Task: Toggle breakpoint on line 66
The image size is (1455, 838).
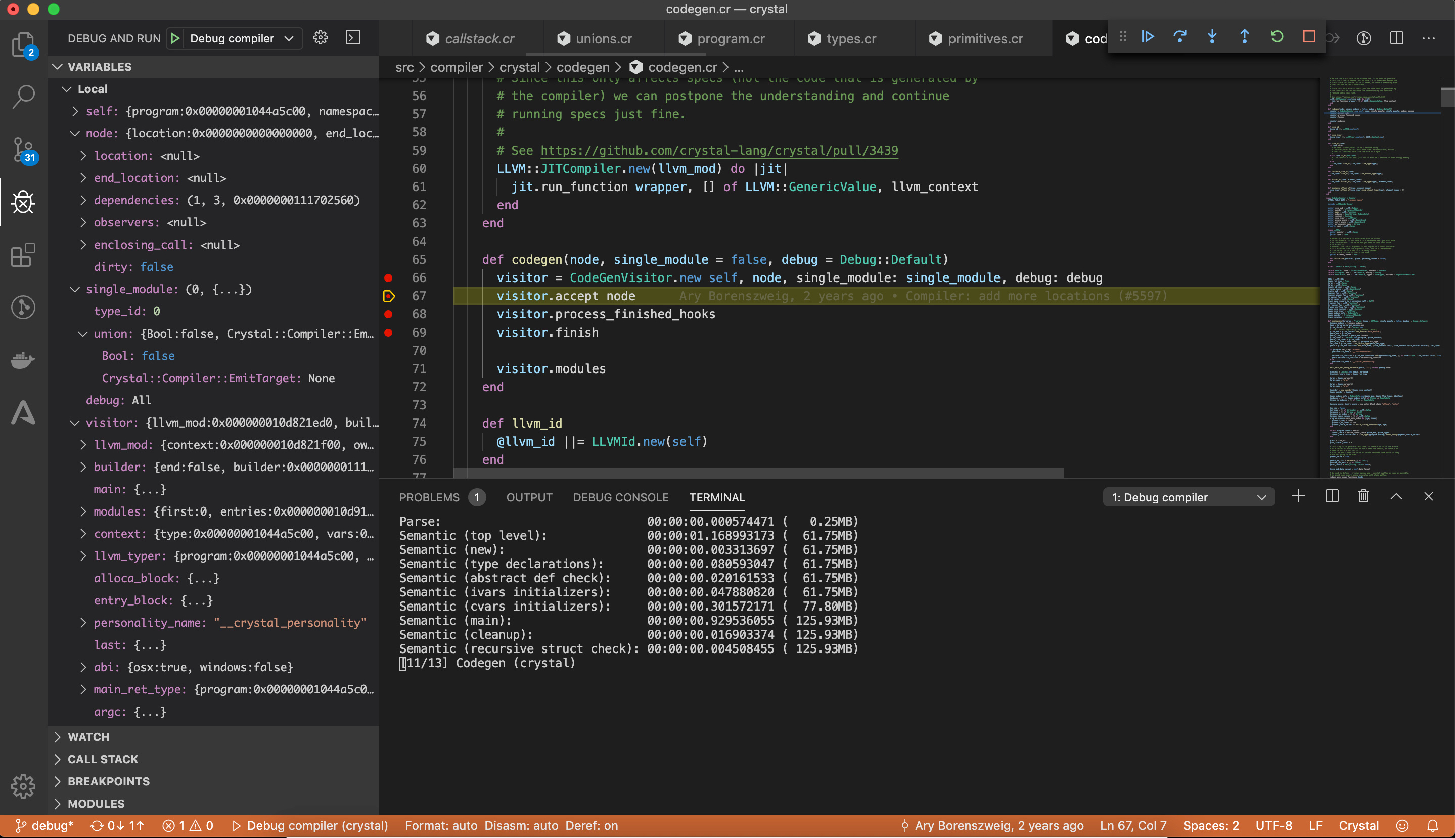Action: click(388, 278)
